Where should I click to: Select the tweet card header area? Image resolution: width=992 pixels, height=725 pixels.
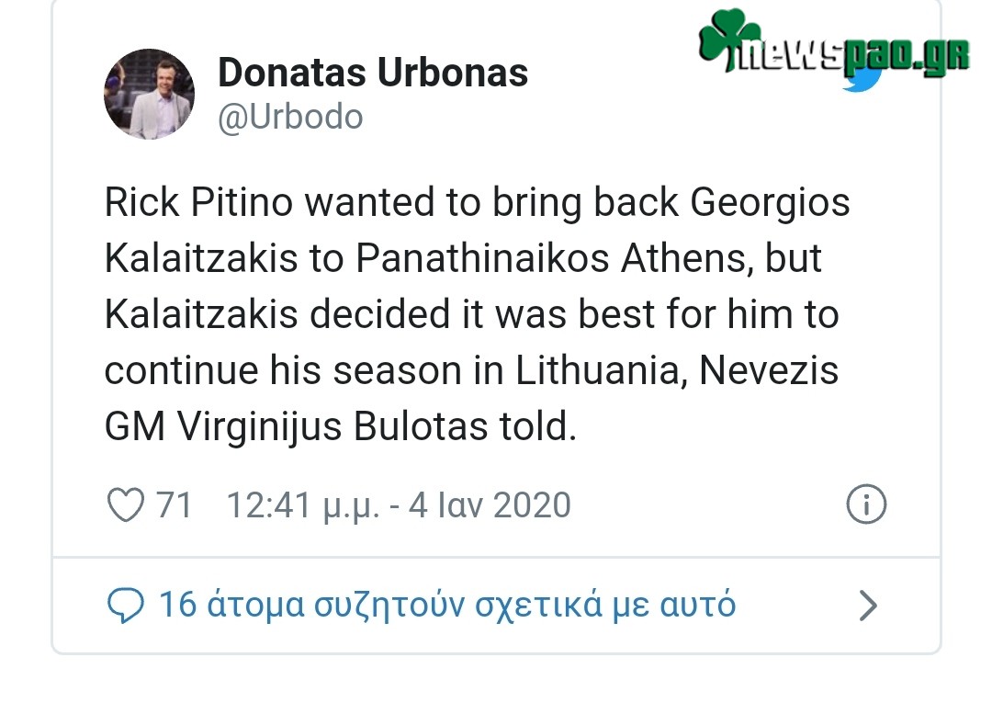367,92
